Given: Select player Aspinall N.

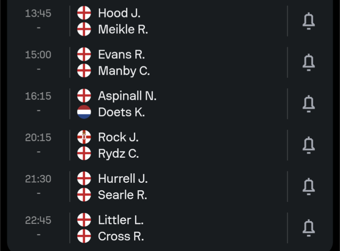Looking at the screenshot, I should point(127,96).
